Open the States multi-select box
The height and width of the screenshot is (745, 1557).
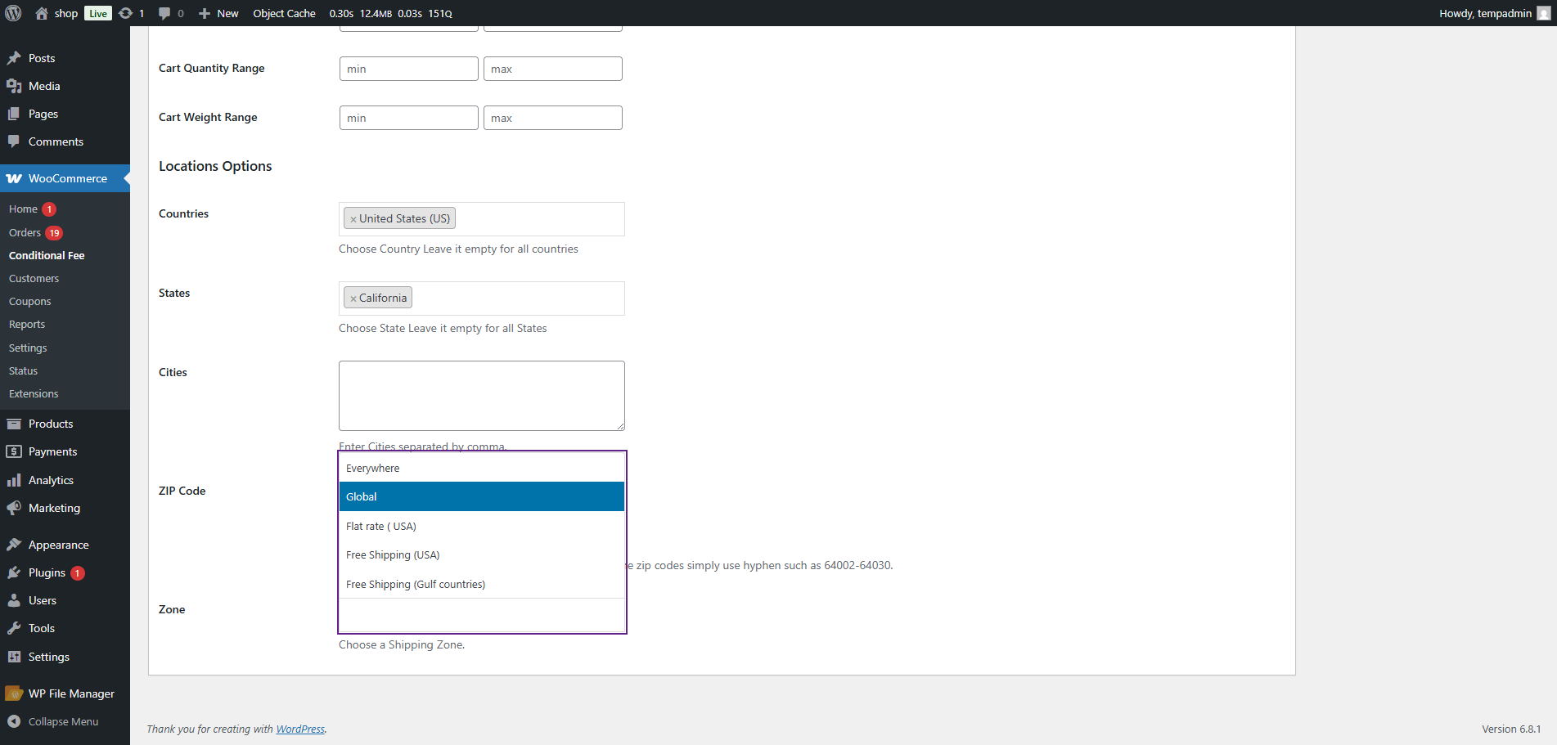click(482, 298)
